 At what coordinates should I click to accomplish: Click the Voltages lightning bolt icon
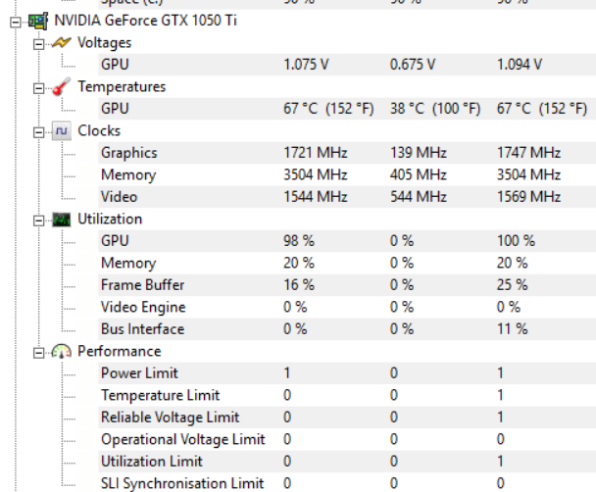pos(61,43)
